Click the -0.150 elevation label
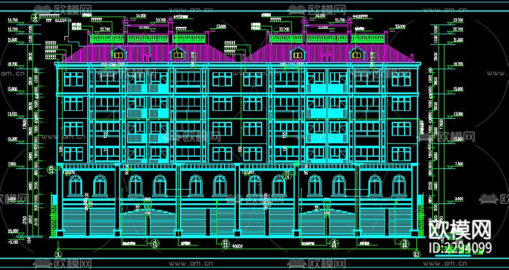The width and height of the screenshot is (509, 270). coord(13,242)
